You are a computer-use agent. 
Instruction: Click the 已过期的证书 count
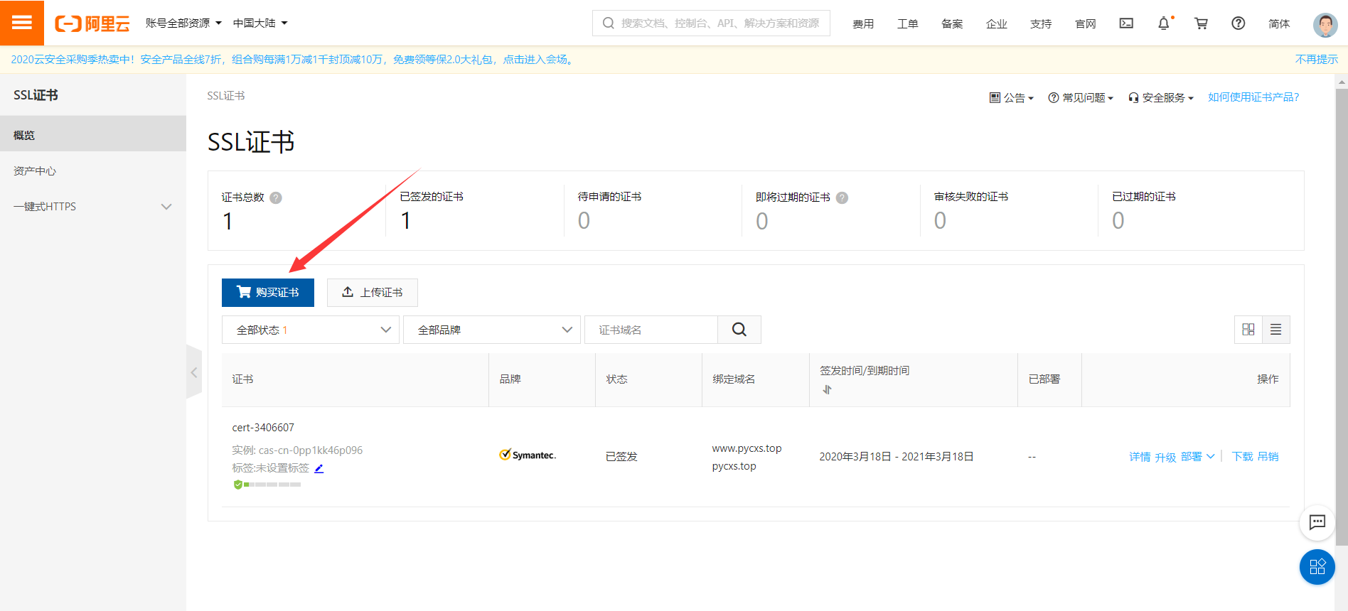click(1118, 221)
